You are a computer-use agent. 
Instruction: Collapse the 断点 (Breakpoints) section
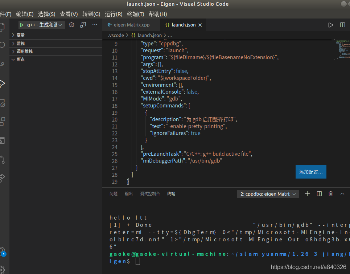56,60
